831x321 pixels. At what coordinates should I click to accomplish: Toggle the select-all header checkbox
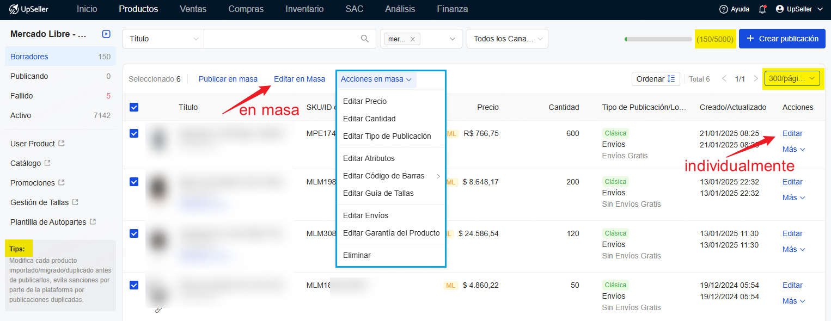(x=134, y=107)
